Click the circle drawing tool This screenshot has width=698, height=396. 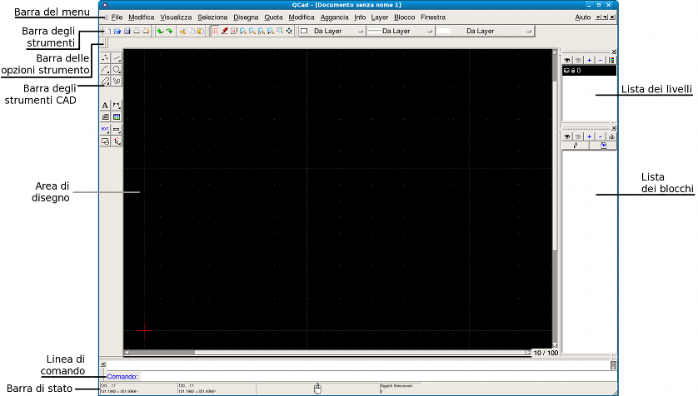click(117, 70)
